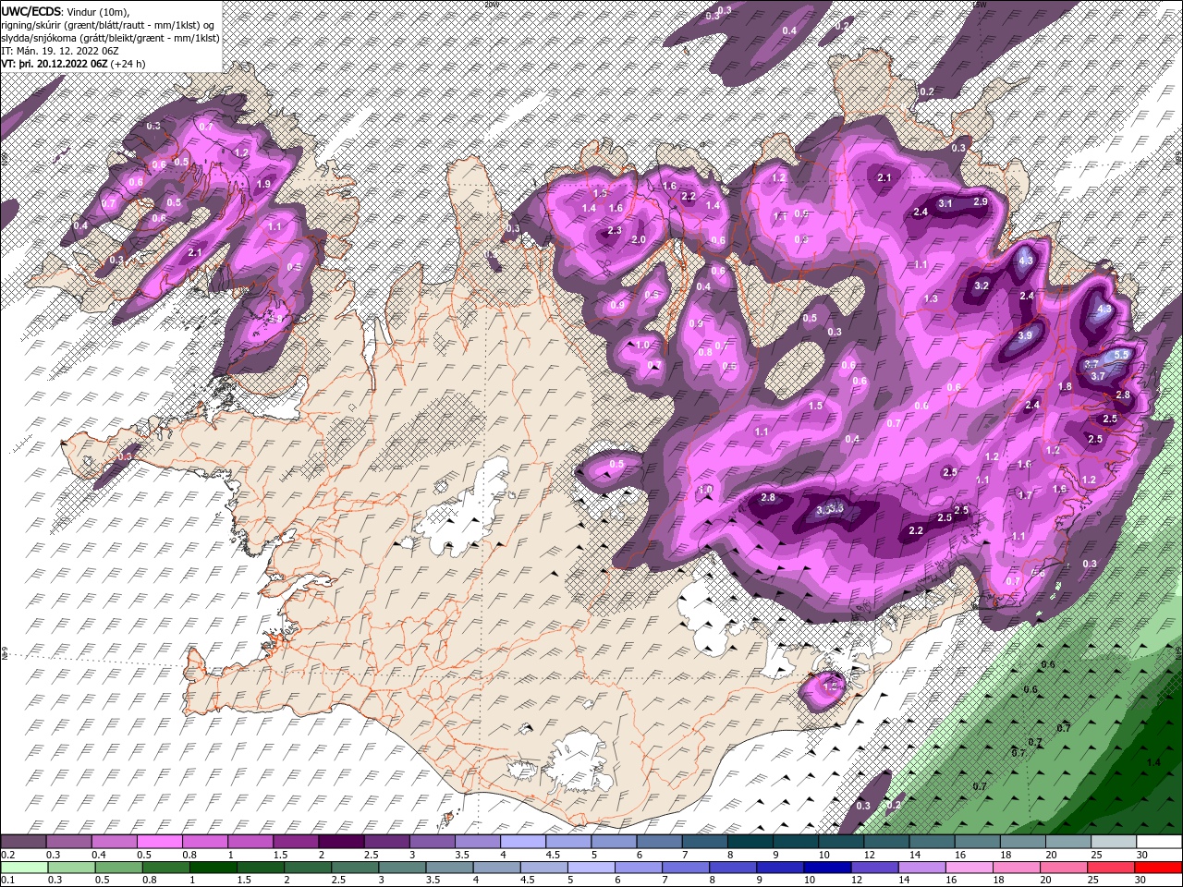
Task: Pick the dusky purple swatch between 0.2 and 0.3
Action: point(23,842)
